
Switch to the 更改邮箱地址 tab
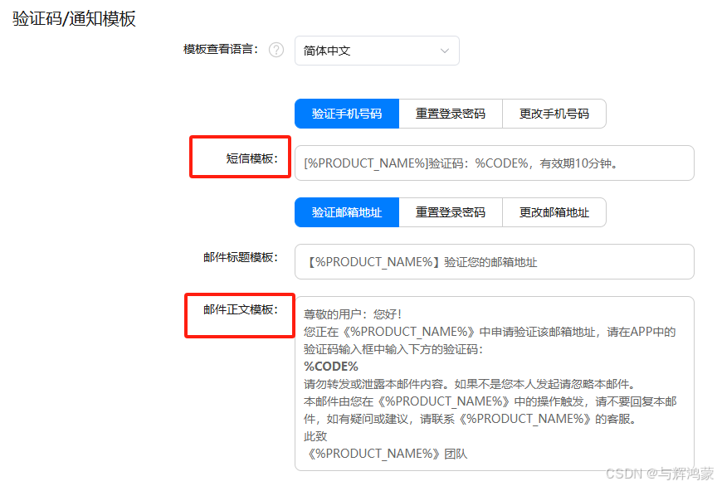[554, 212]
